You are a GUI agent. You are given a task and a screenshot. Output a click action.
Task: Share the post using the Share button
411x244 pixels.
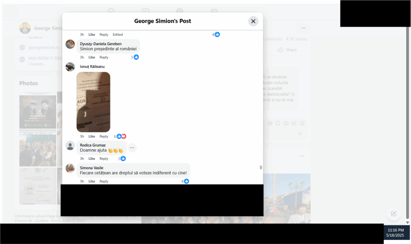[287, 50]
